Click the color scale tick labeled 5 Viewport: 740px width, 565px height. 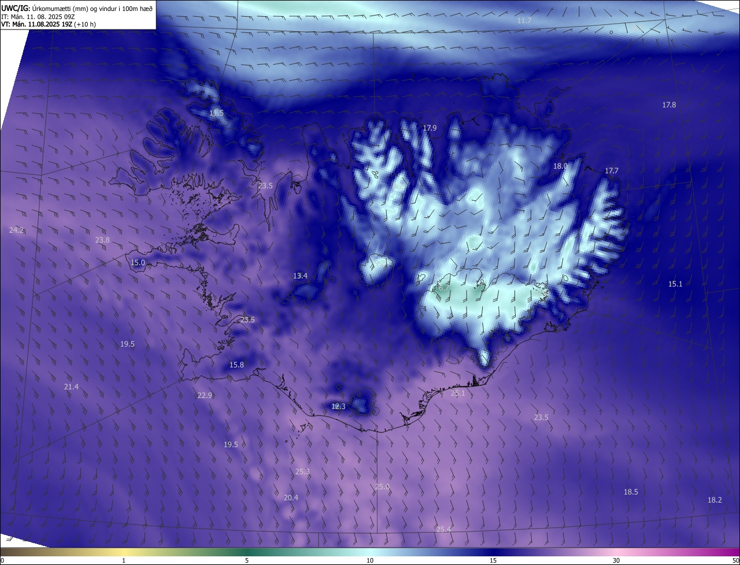[247, 560]
